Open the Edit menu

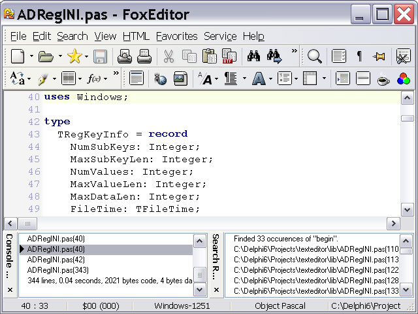[x=42, y=36]
